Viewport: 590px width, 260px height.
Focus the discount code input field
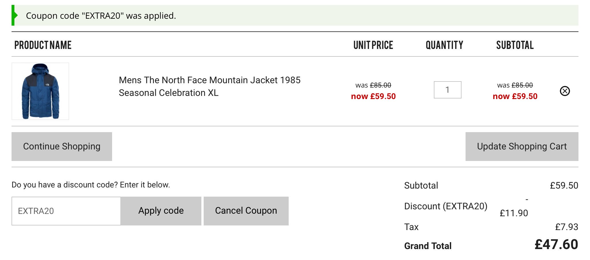66,211
